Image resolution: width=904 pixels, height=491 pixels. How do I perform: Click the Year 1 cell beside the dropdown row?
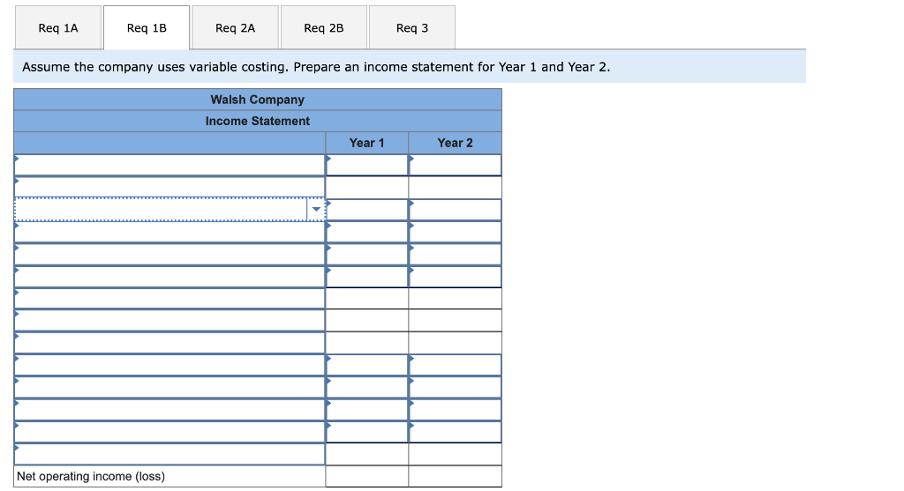(367, 210)
